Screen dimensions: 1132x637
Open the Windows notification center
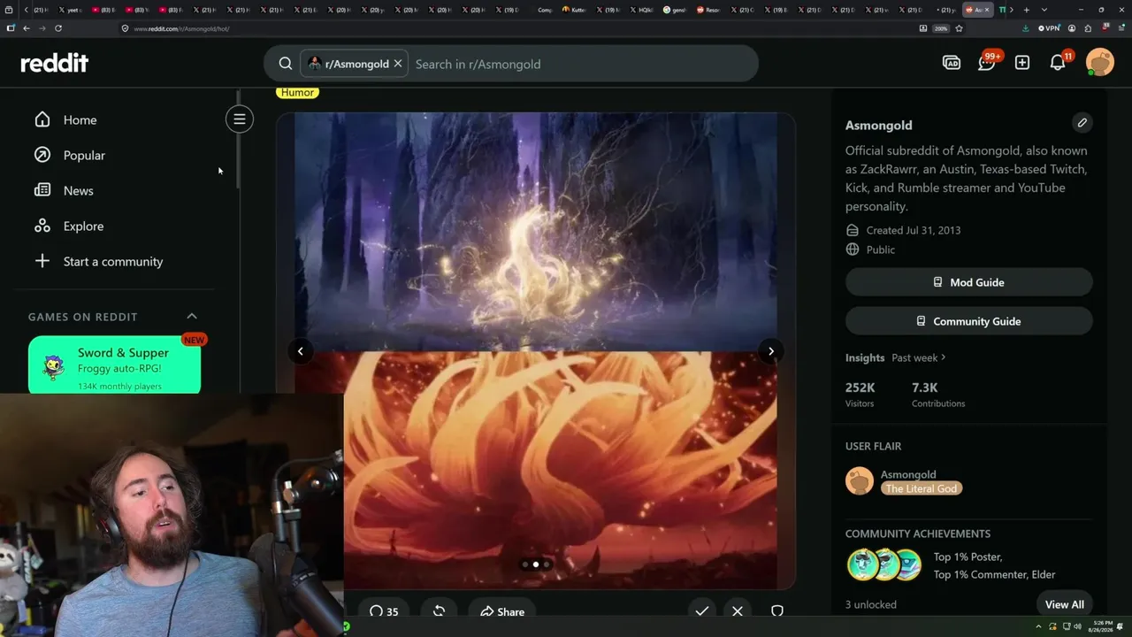(x=1121, y=626)
